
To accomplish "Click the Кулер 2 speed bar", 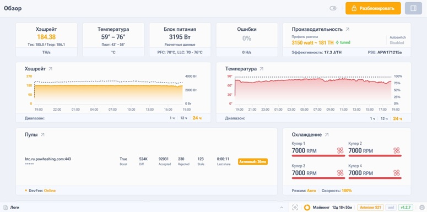I will click(375, 156).
